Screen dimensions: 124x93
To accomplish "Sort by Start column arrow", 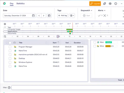I will [58, 43].
